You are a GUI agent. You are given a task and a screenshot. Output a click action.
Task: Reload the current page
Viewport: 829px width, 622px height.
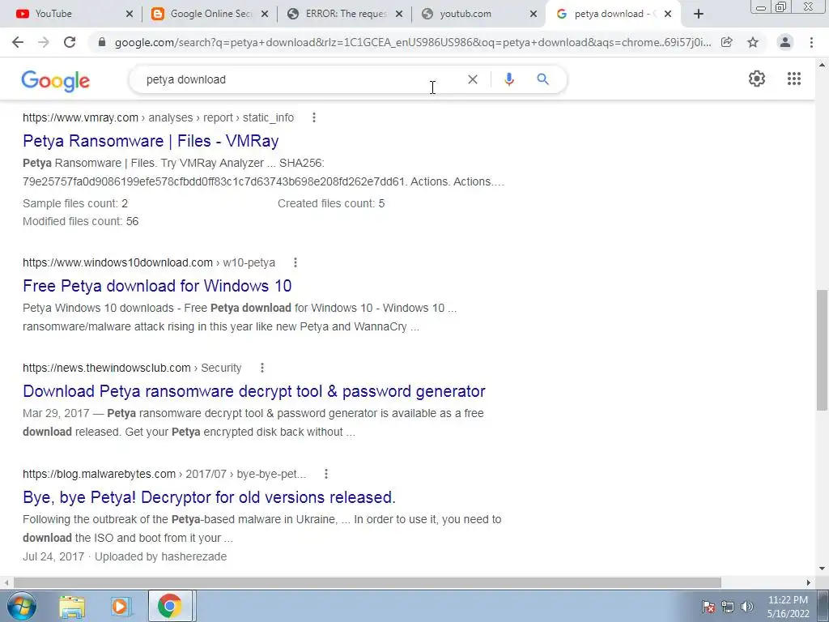tap(70, 42)
